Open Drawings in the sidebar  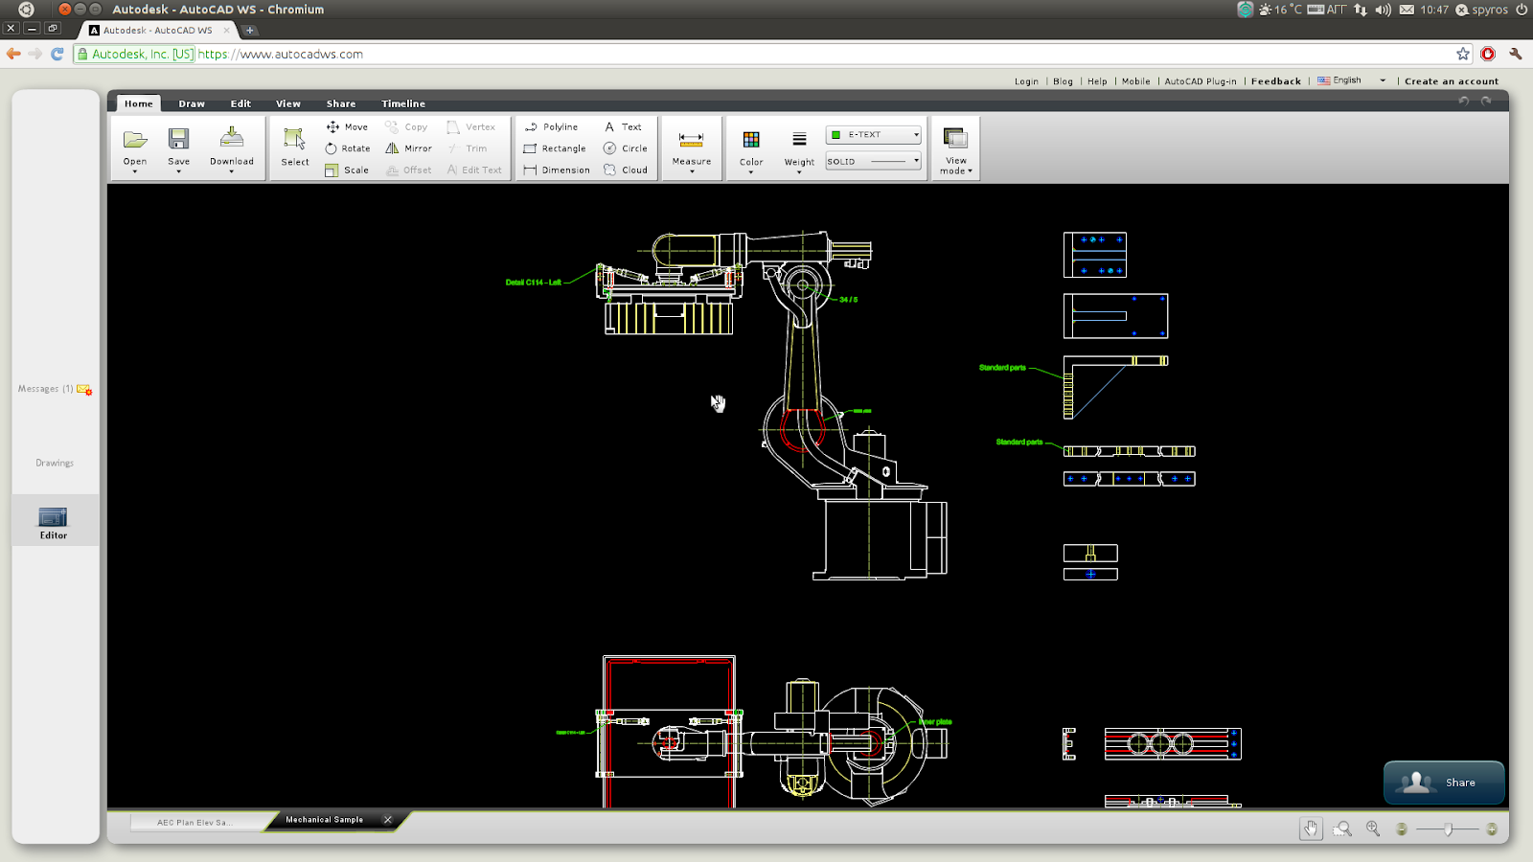click(x=55, y=463)
